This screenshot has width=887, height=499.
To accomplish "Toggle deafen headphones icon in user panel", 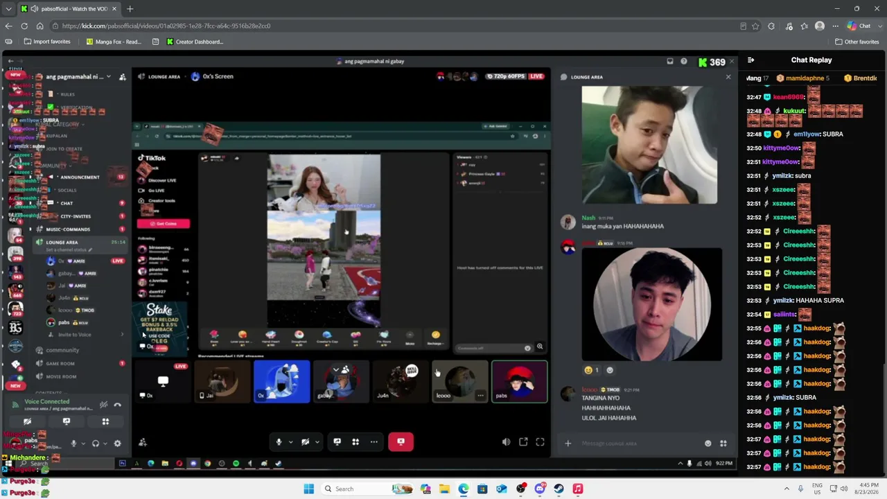I will [x=96, y=444].
